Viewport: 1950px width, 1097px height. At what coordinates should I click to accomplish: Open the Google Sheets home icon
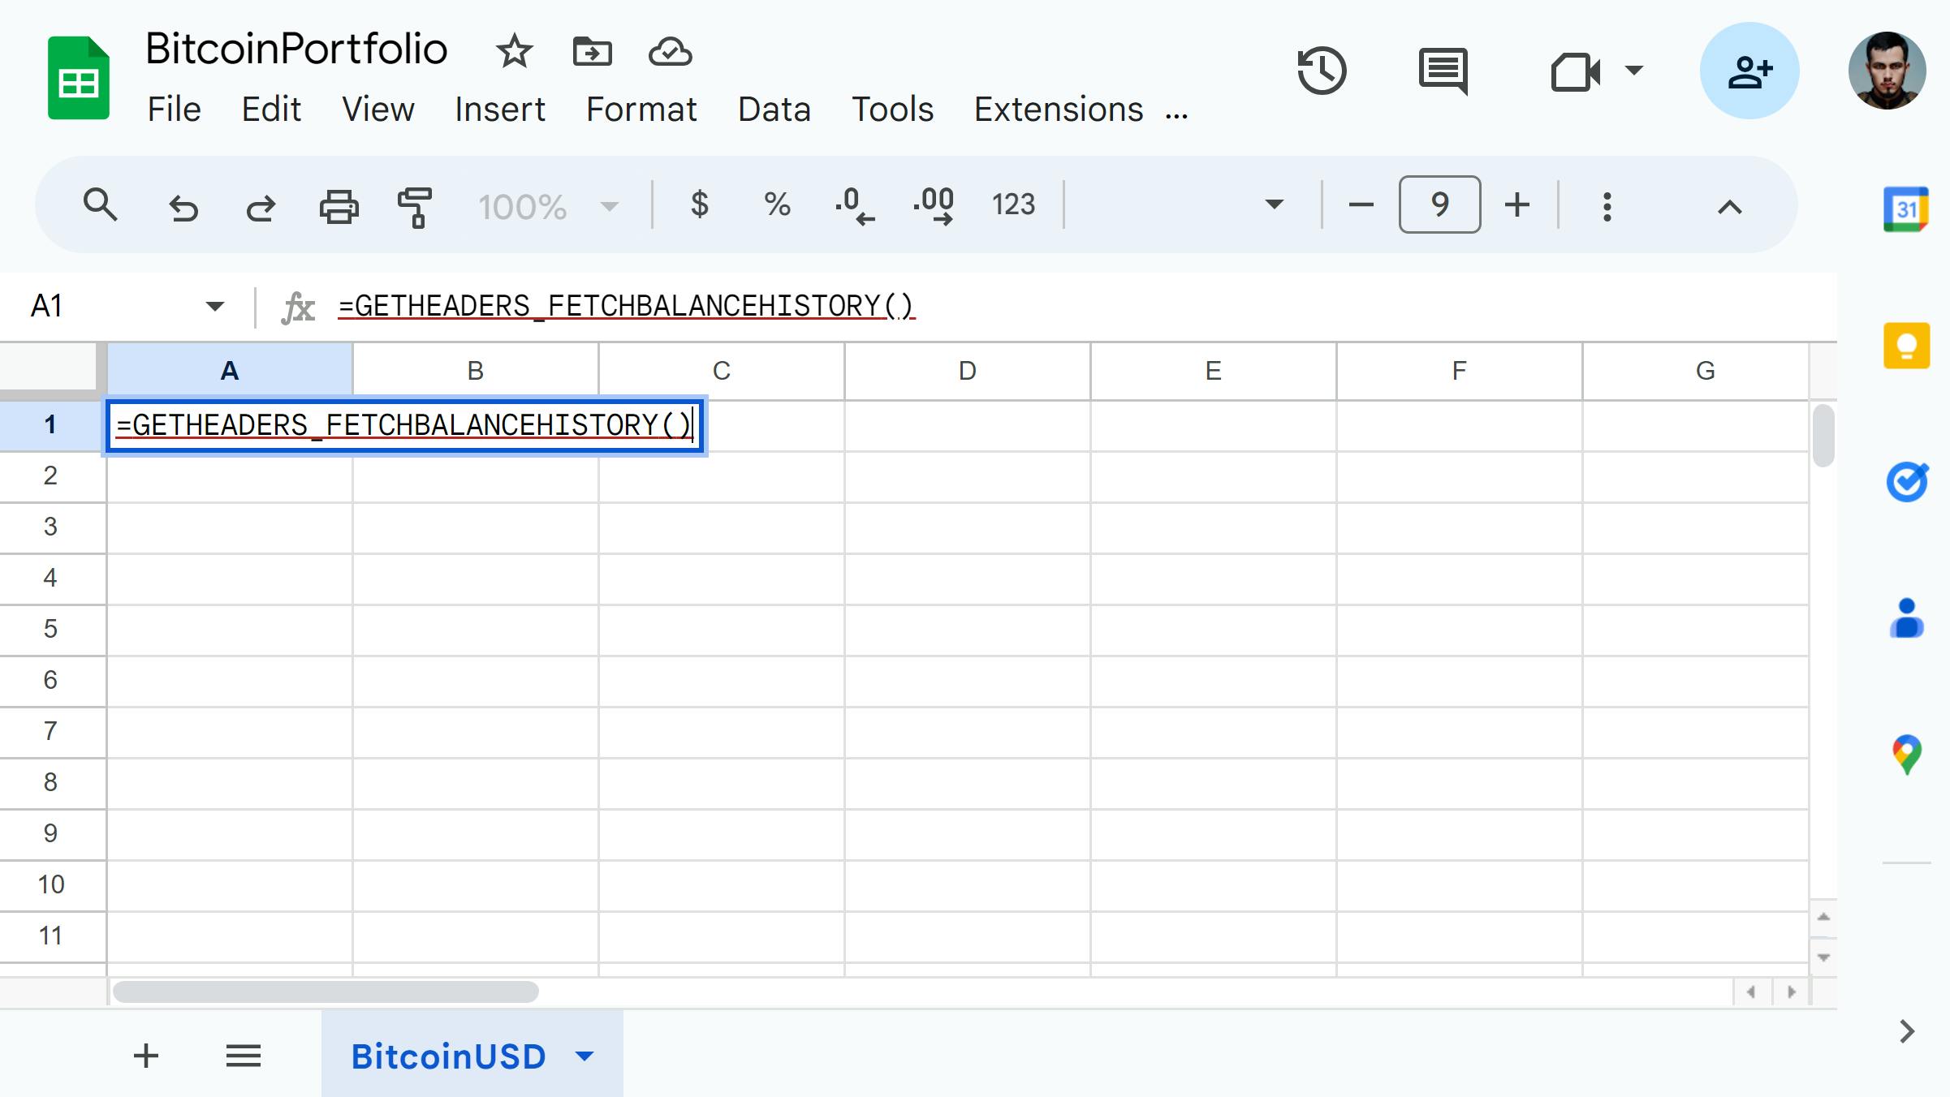[78, 78]
